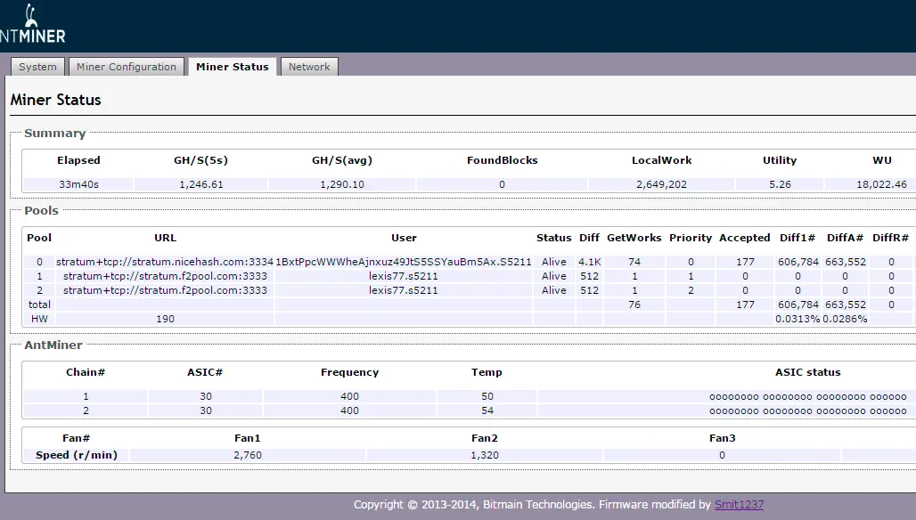Click the ASIC status string for chain 1
Image resolution: width=916 pixels, height=520 pixels.
(808, 397)
